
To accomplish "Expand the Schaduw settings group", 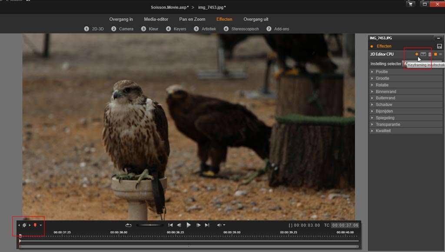I will coord(384,105).
